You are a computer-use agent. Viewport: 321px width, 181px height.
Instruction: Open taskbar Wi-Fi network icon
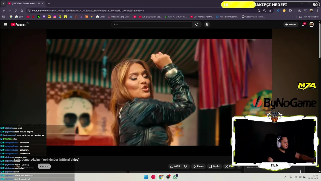tap(296, 177)
